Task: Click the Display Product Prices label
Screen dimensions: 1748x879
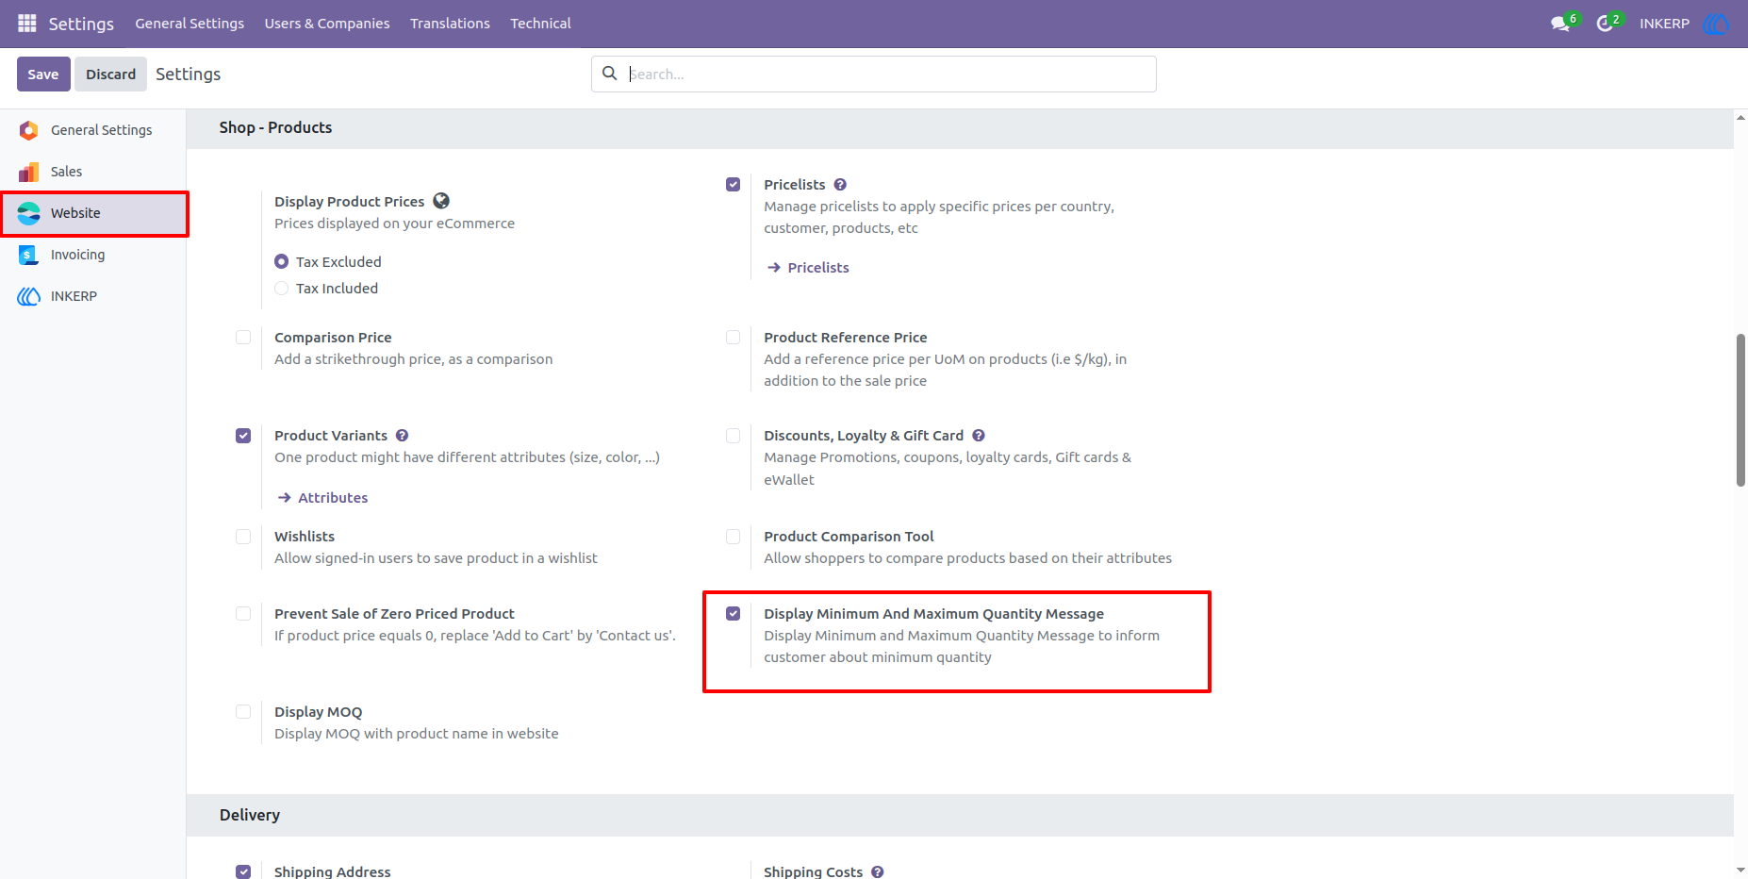Action: (x=349, y=202)
